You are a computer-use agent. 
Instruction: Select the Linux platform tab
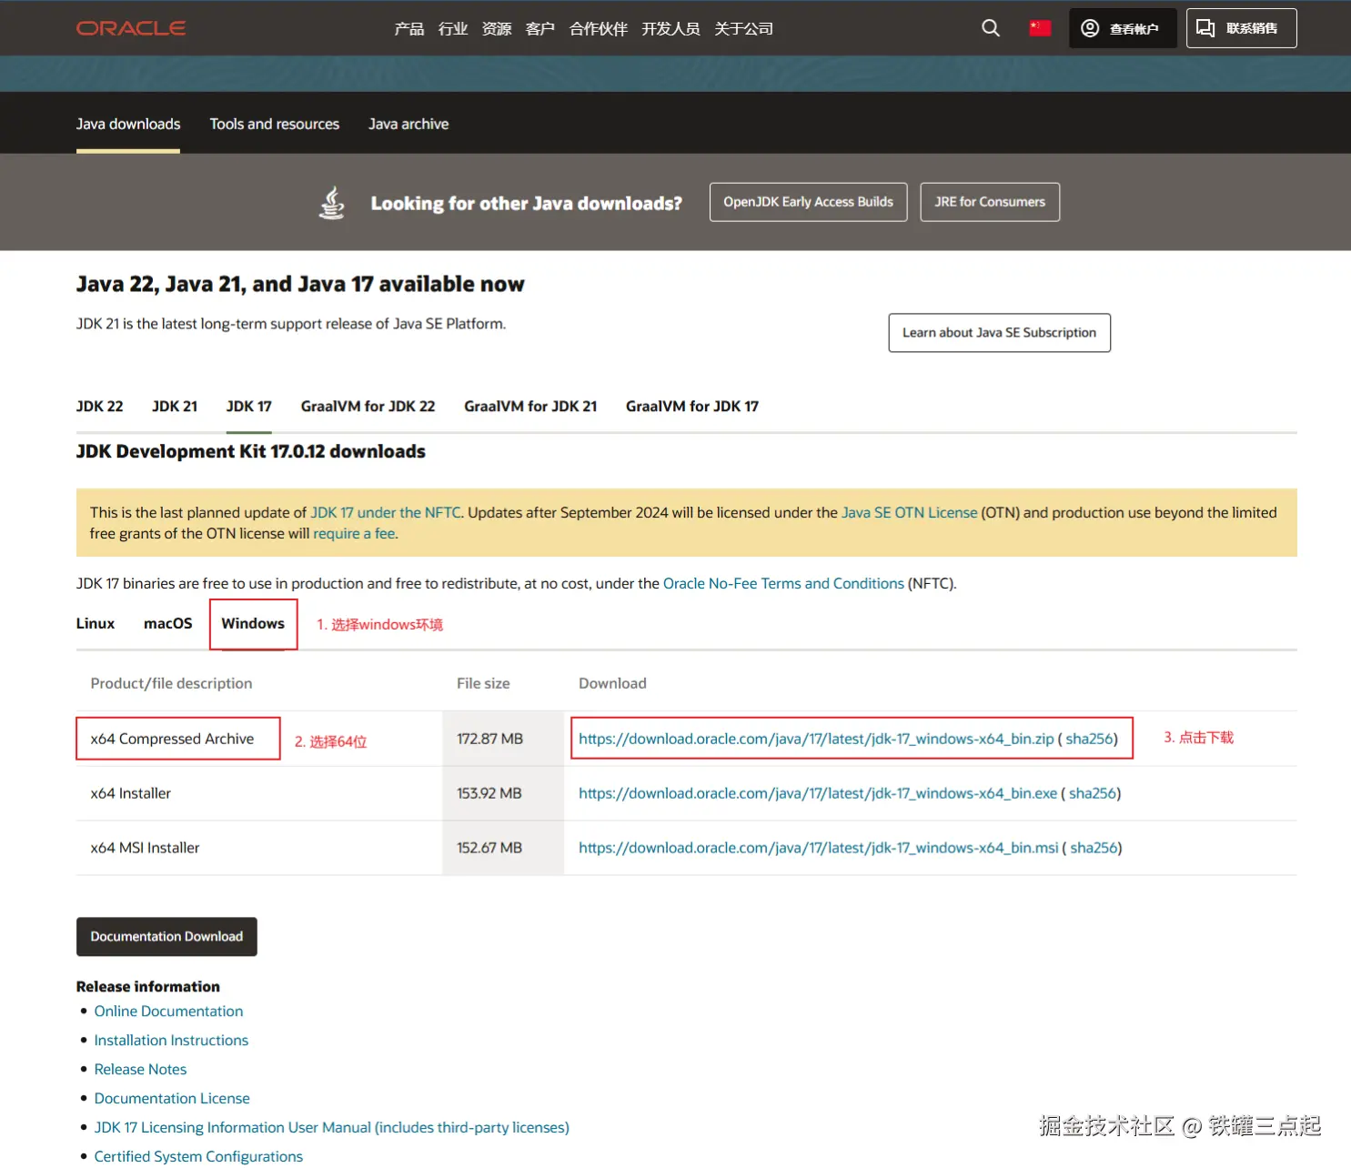(95, 623)
